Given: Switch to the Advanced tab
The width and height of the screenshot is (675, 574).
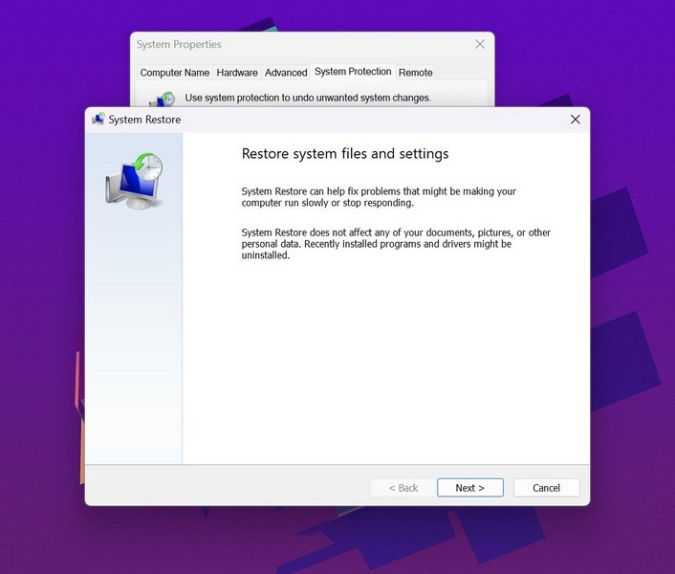Looking at the screenshot, I should point(286,73).
